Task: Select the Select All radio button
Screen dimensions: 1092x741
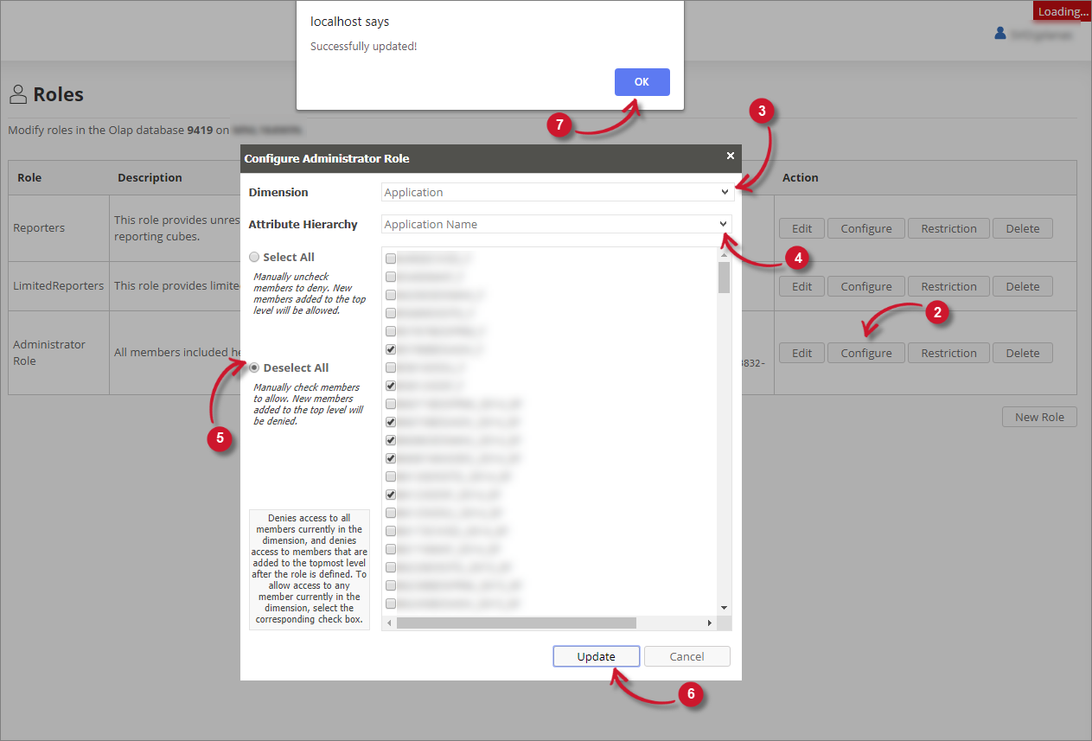Action: (x=254, y=256)
